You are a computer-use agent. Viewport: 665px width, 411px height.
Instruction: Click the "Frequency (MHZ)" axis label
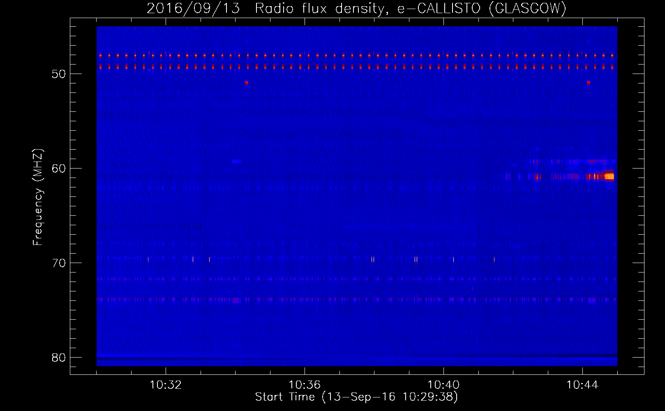(38, 197)
